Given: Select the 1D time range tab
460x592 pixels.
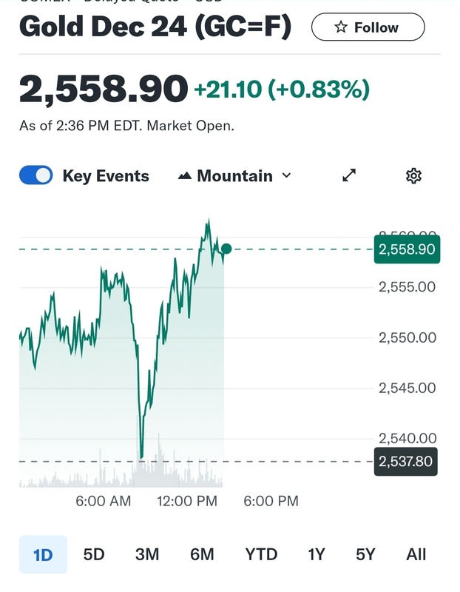Looking at the screenshot, I should 43,554.
